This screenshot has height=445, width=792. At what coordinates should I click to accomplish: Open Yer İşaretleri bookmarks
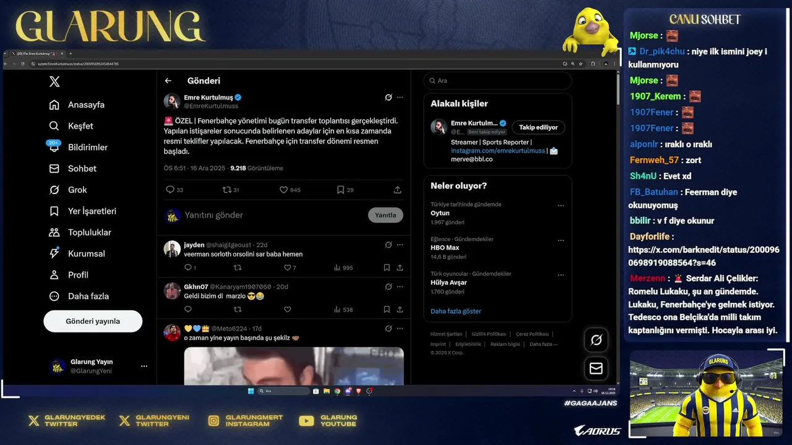pos(83,211)
